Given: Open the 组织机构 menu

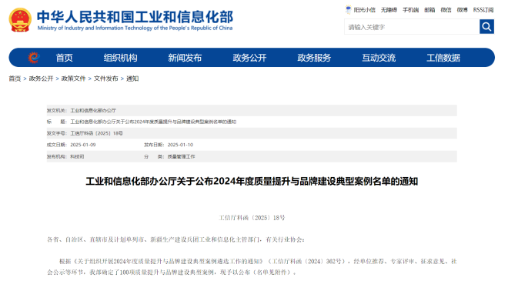Looking at the screenshot, I should 121,58.
